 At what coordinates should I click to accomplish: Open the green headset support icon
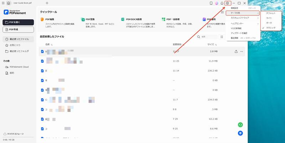pyautogui.click(x=240, y=124)
